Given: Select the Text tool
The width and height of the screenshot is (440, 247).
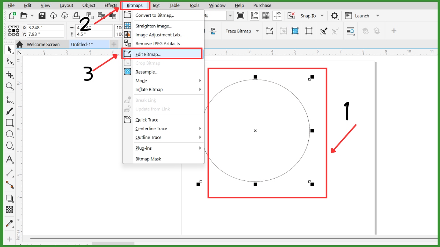Looking at the screenshot, I should tap(10, 160).
